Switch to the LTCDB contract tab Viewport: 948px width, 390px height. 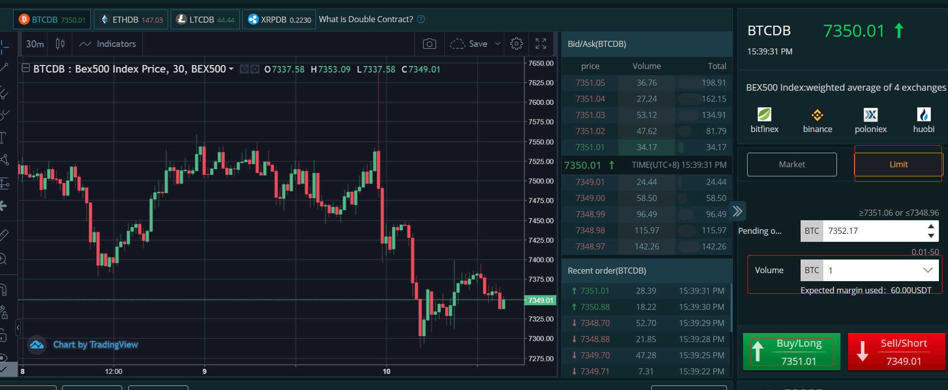(205, 20)
